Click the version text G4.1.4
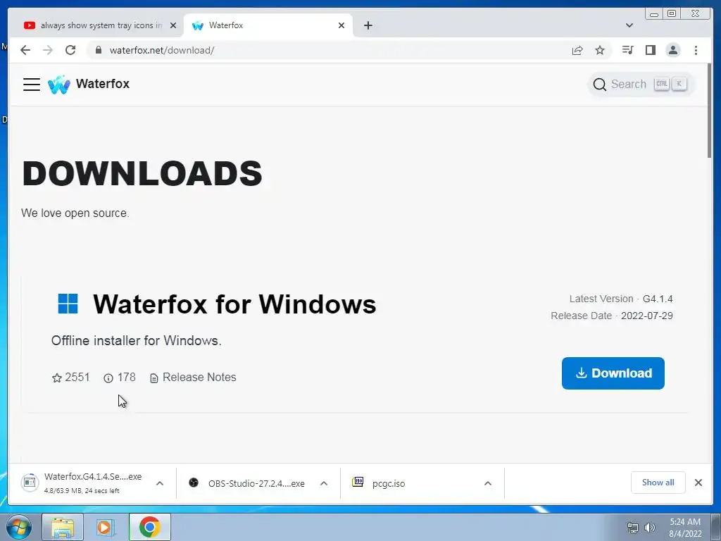The image size is (721, 541). tap(658, 299)
